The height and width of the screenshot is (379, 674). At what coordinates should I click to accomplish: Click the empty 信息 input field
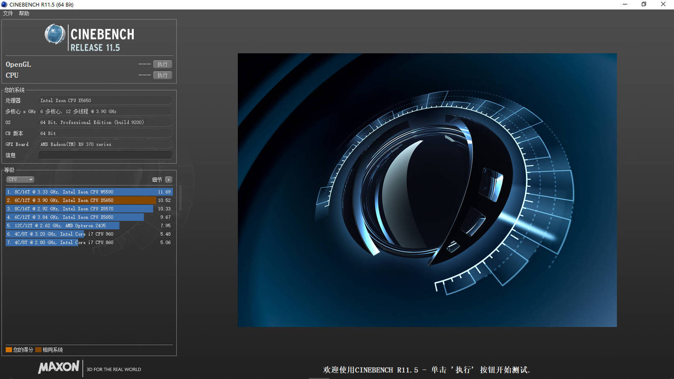[105, 155]
